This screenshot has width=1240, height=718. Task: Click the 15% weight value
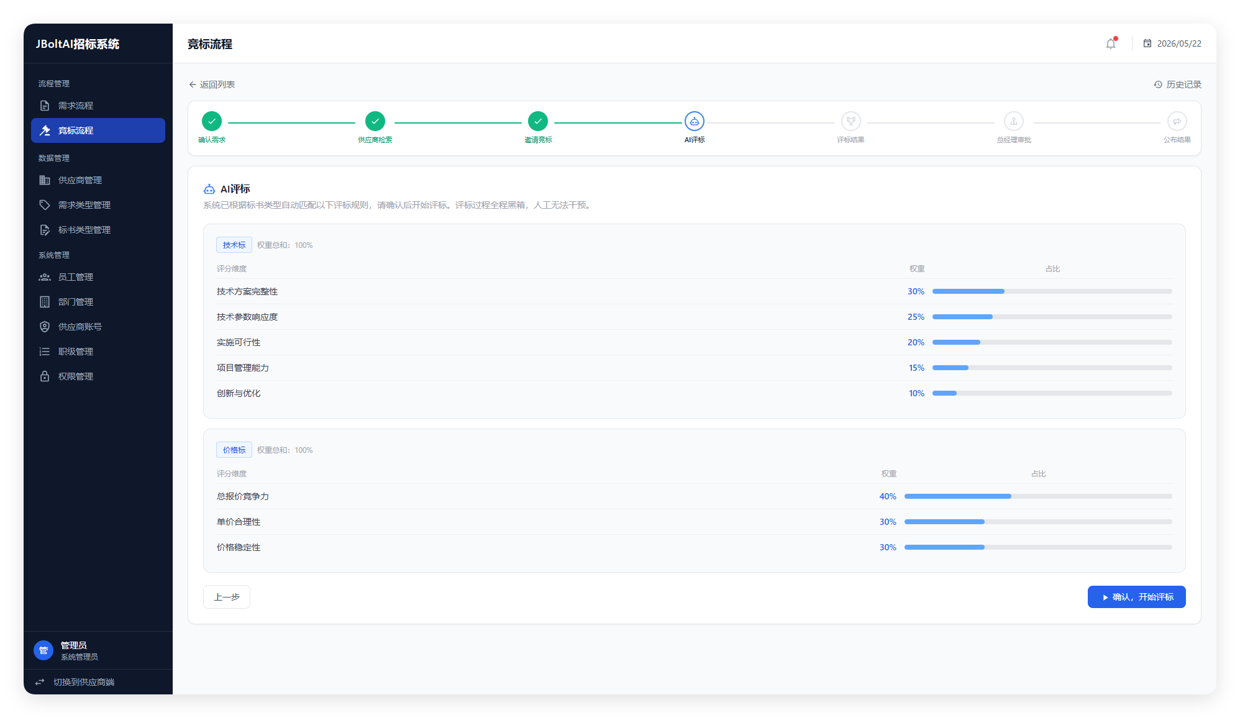pyautogui.click(x=916, y=368)
